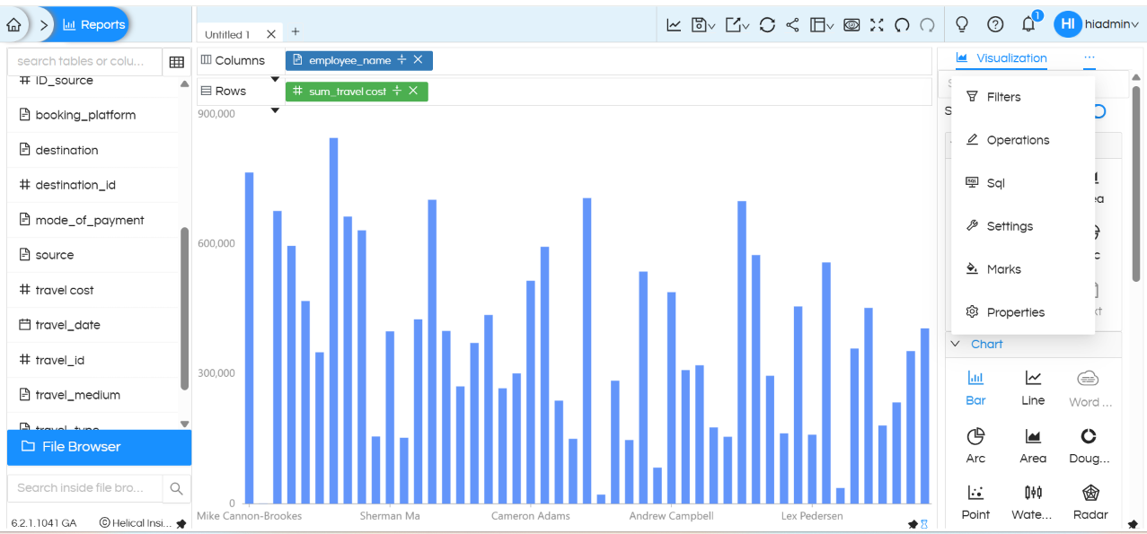The image size is (1147, 534).
Task: Select the Line chart type
Action: click(1033, 388)
